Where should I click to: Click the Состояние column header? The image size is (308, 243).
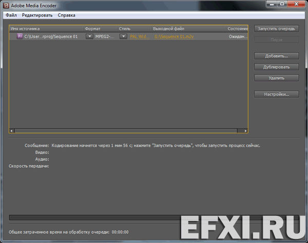[x=237, y=29]
